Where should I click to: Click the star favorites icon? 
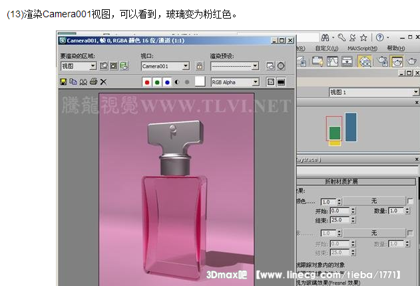363,38
